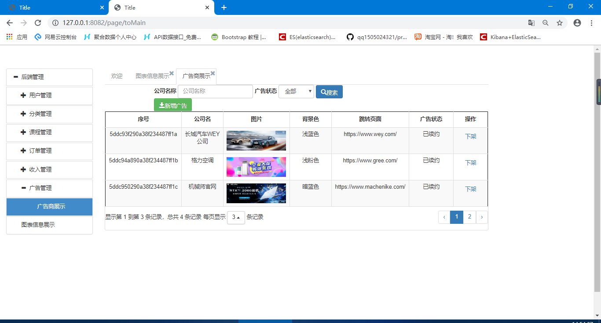Select 图表信息展示 in the sidebar menu
Image resolution: width=601 pixels, height=323 pixels.
click(38, 225)
